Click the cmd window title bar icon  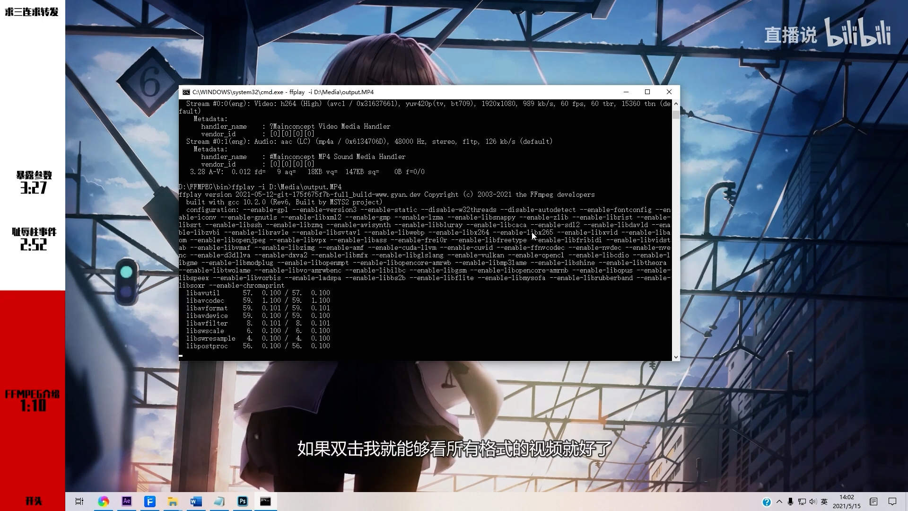coord(186,92)
